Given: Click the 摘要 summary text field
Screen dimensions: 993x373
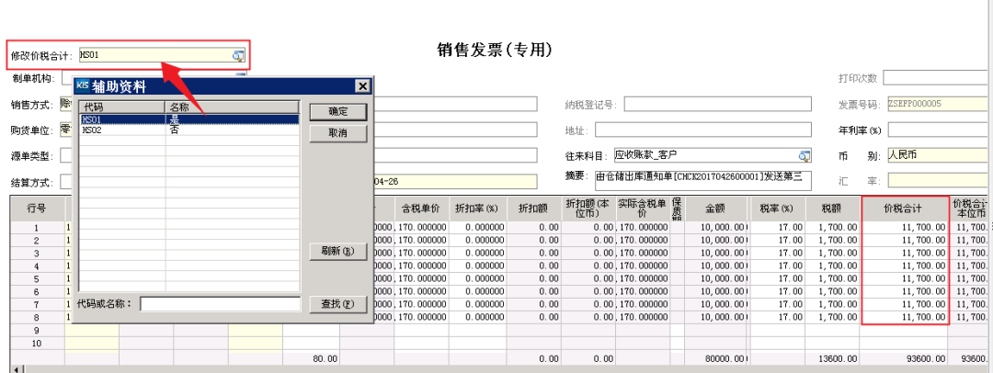Looking at the screenshot, I should tap(703, 180).
